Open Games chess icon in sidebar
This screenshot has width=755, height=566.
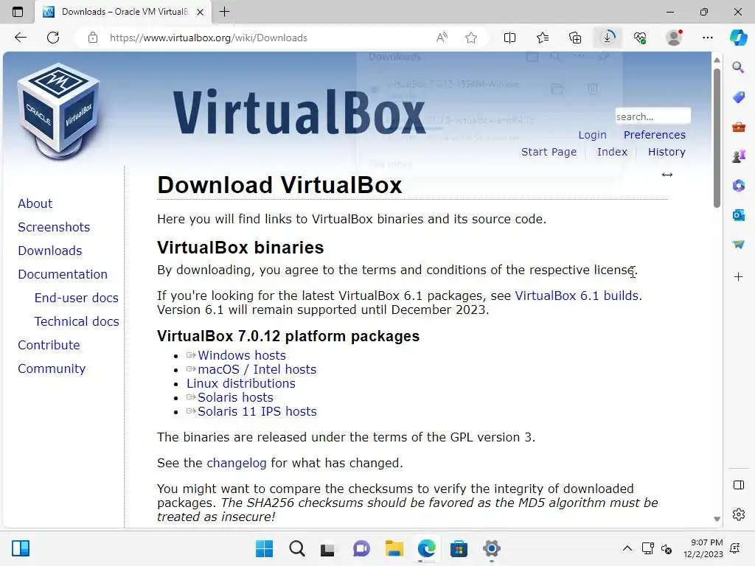[x=738, y=156]
